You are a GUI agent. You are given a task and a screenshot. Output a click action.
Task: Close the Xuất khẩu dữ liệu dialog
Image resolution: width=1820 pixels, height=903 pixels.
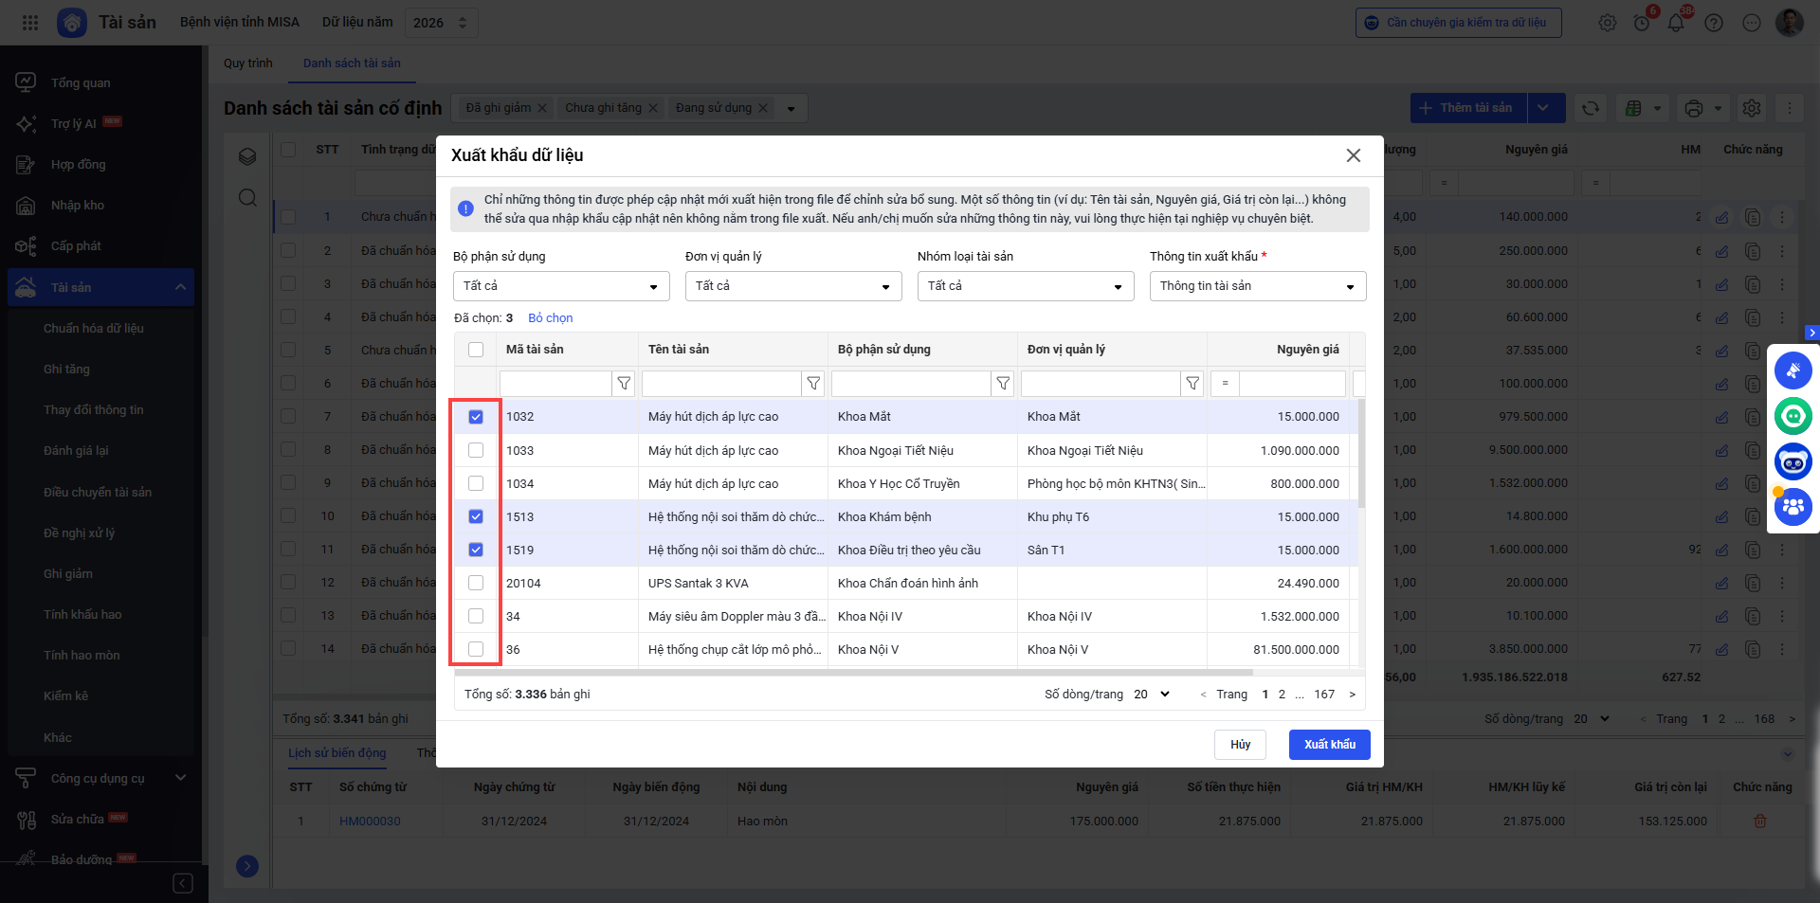(x=1354, y=155)
